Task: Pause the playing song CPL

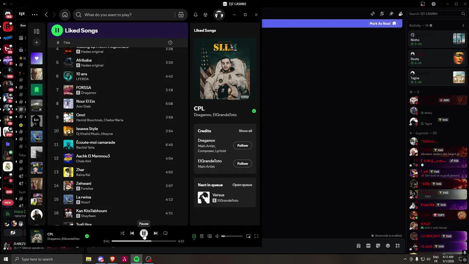Action: click(x=144, y=233)
